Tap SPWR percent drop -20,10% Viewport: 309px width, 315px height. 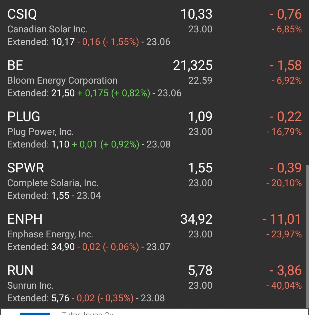tap(284, 183)
